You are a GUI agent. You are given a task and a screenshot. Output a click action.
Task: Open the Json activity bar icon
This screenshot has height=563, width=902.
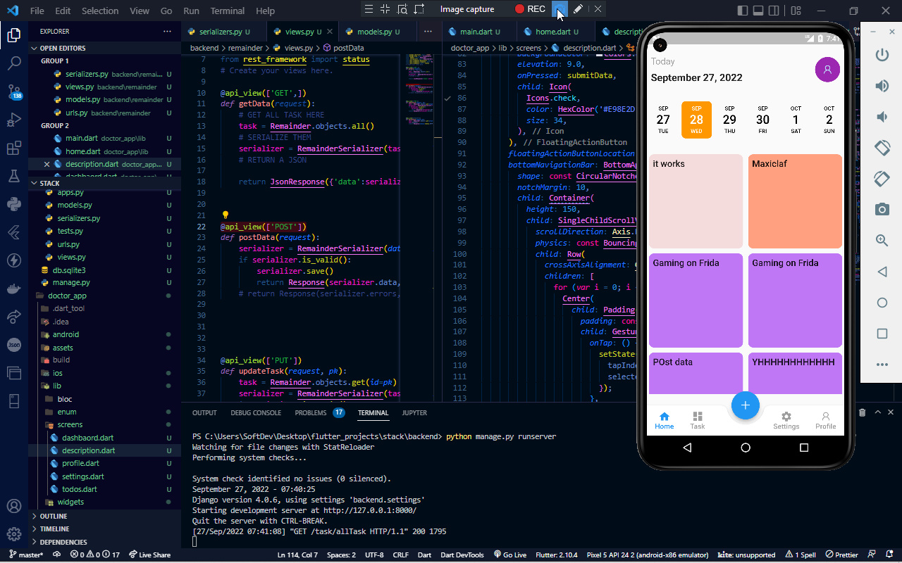pos(13,345)
